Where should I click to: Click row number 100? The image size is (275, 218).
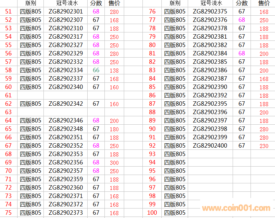tap(152, 213)
